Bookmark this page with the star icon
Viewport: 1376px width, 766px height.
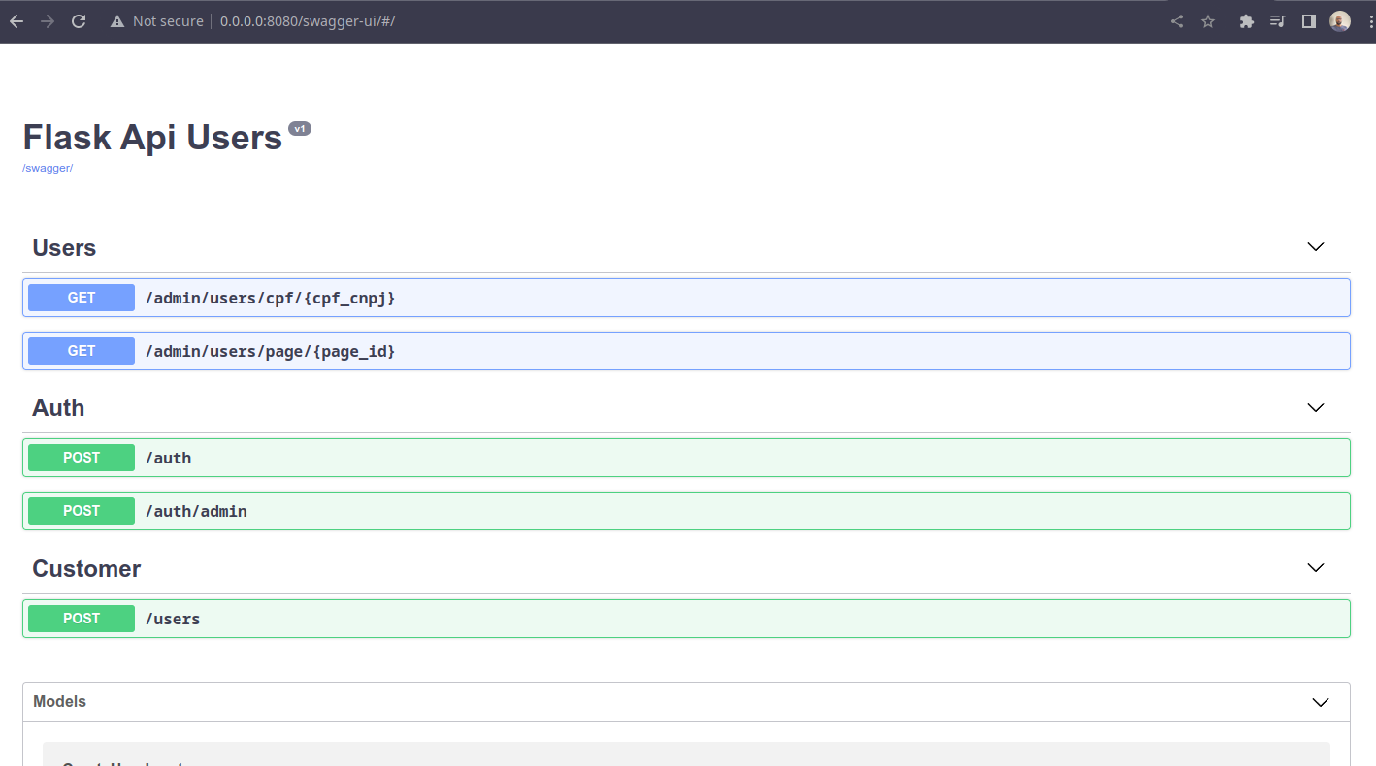coord(1208,21)
